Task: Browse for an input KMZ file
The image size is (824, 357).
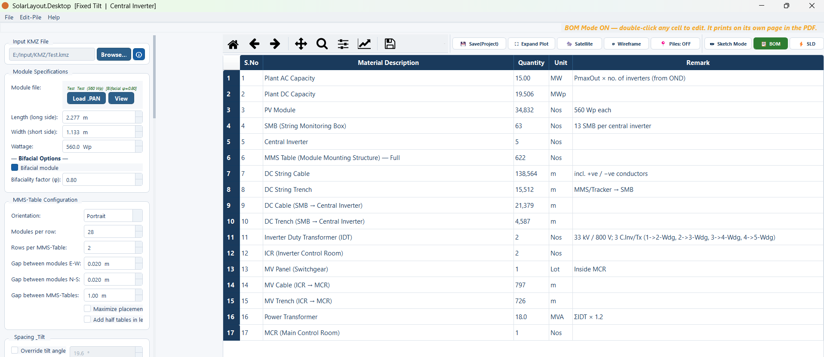Action: coord(114,55)
